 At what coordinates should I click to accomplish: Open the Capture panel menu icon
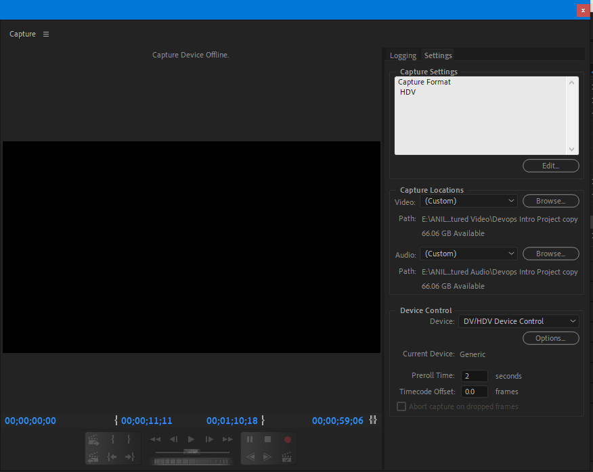45,34
